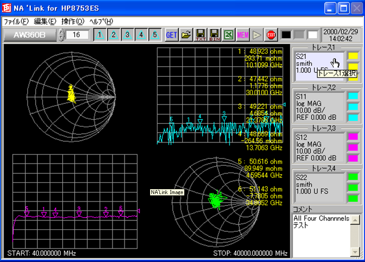The width and height of the screenshot is (365, 262).
Task: Click middle magenta swatch of trace 3
Action: click(353, 147)
